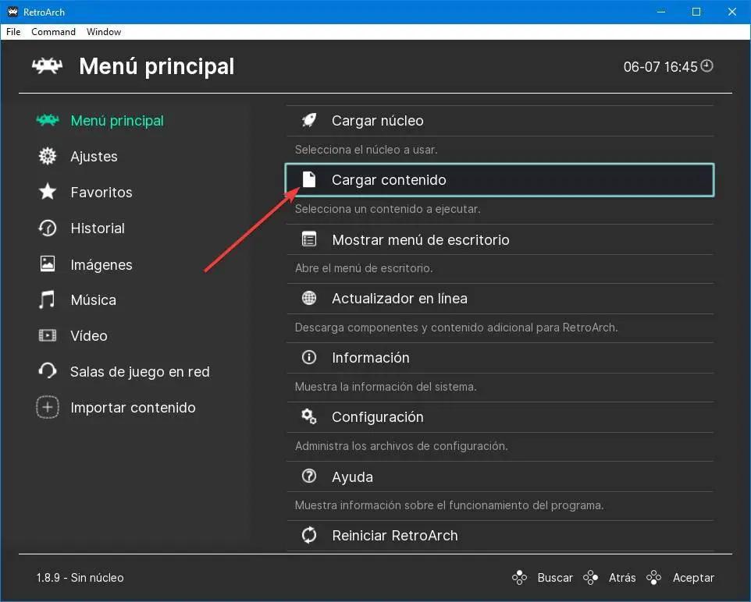Switch to the Música section
Screen dimensions: 751x602
pos(93,300)
